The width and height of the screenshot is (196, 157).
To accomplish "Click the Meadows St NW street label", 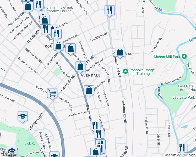I will coord(62,69).
